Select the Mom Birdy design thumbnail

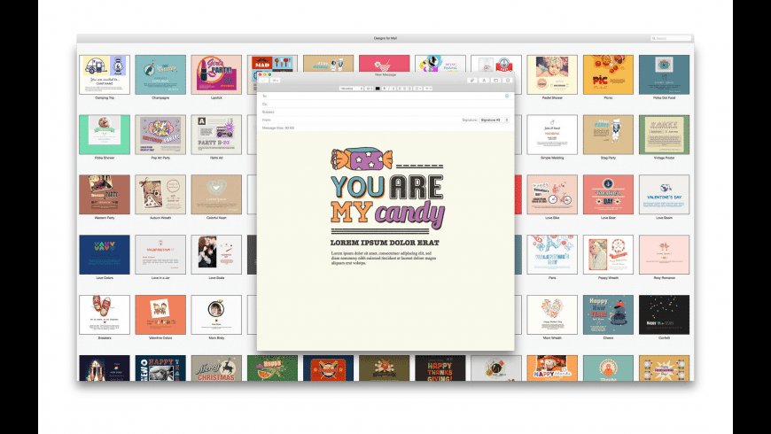216,314
